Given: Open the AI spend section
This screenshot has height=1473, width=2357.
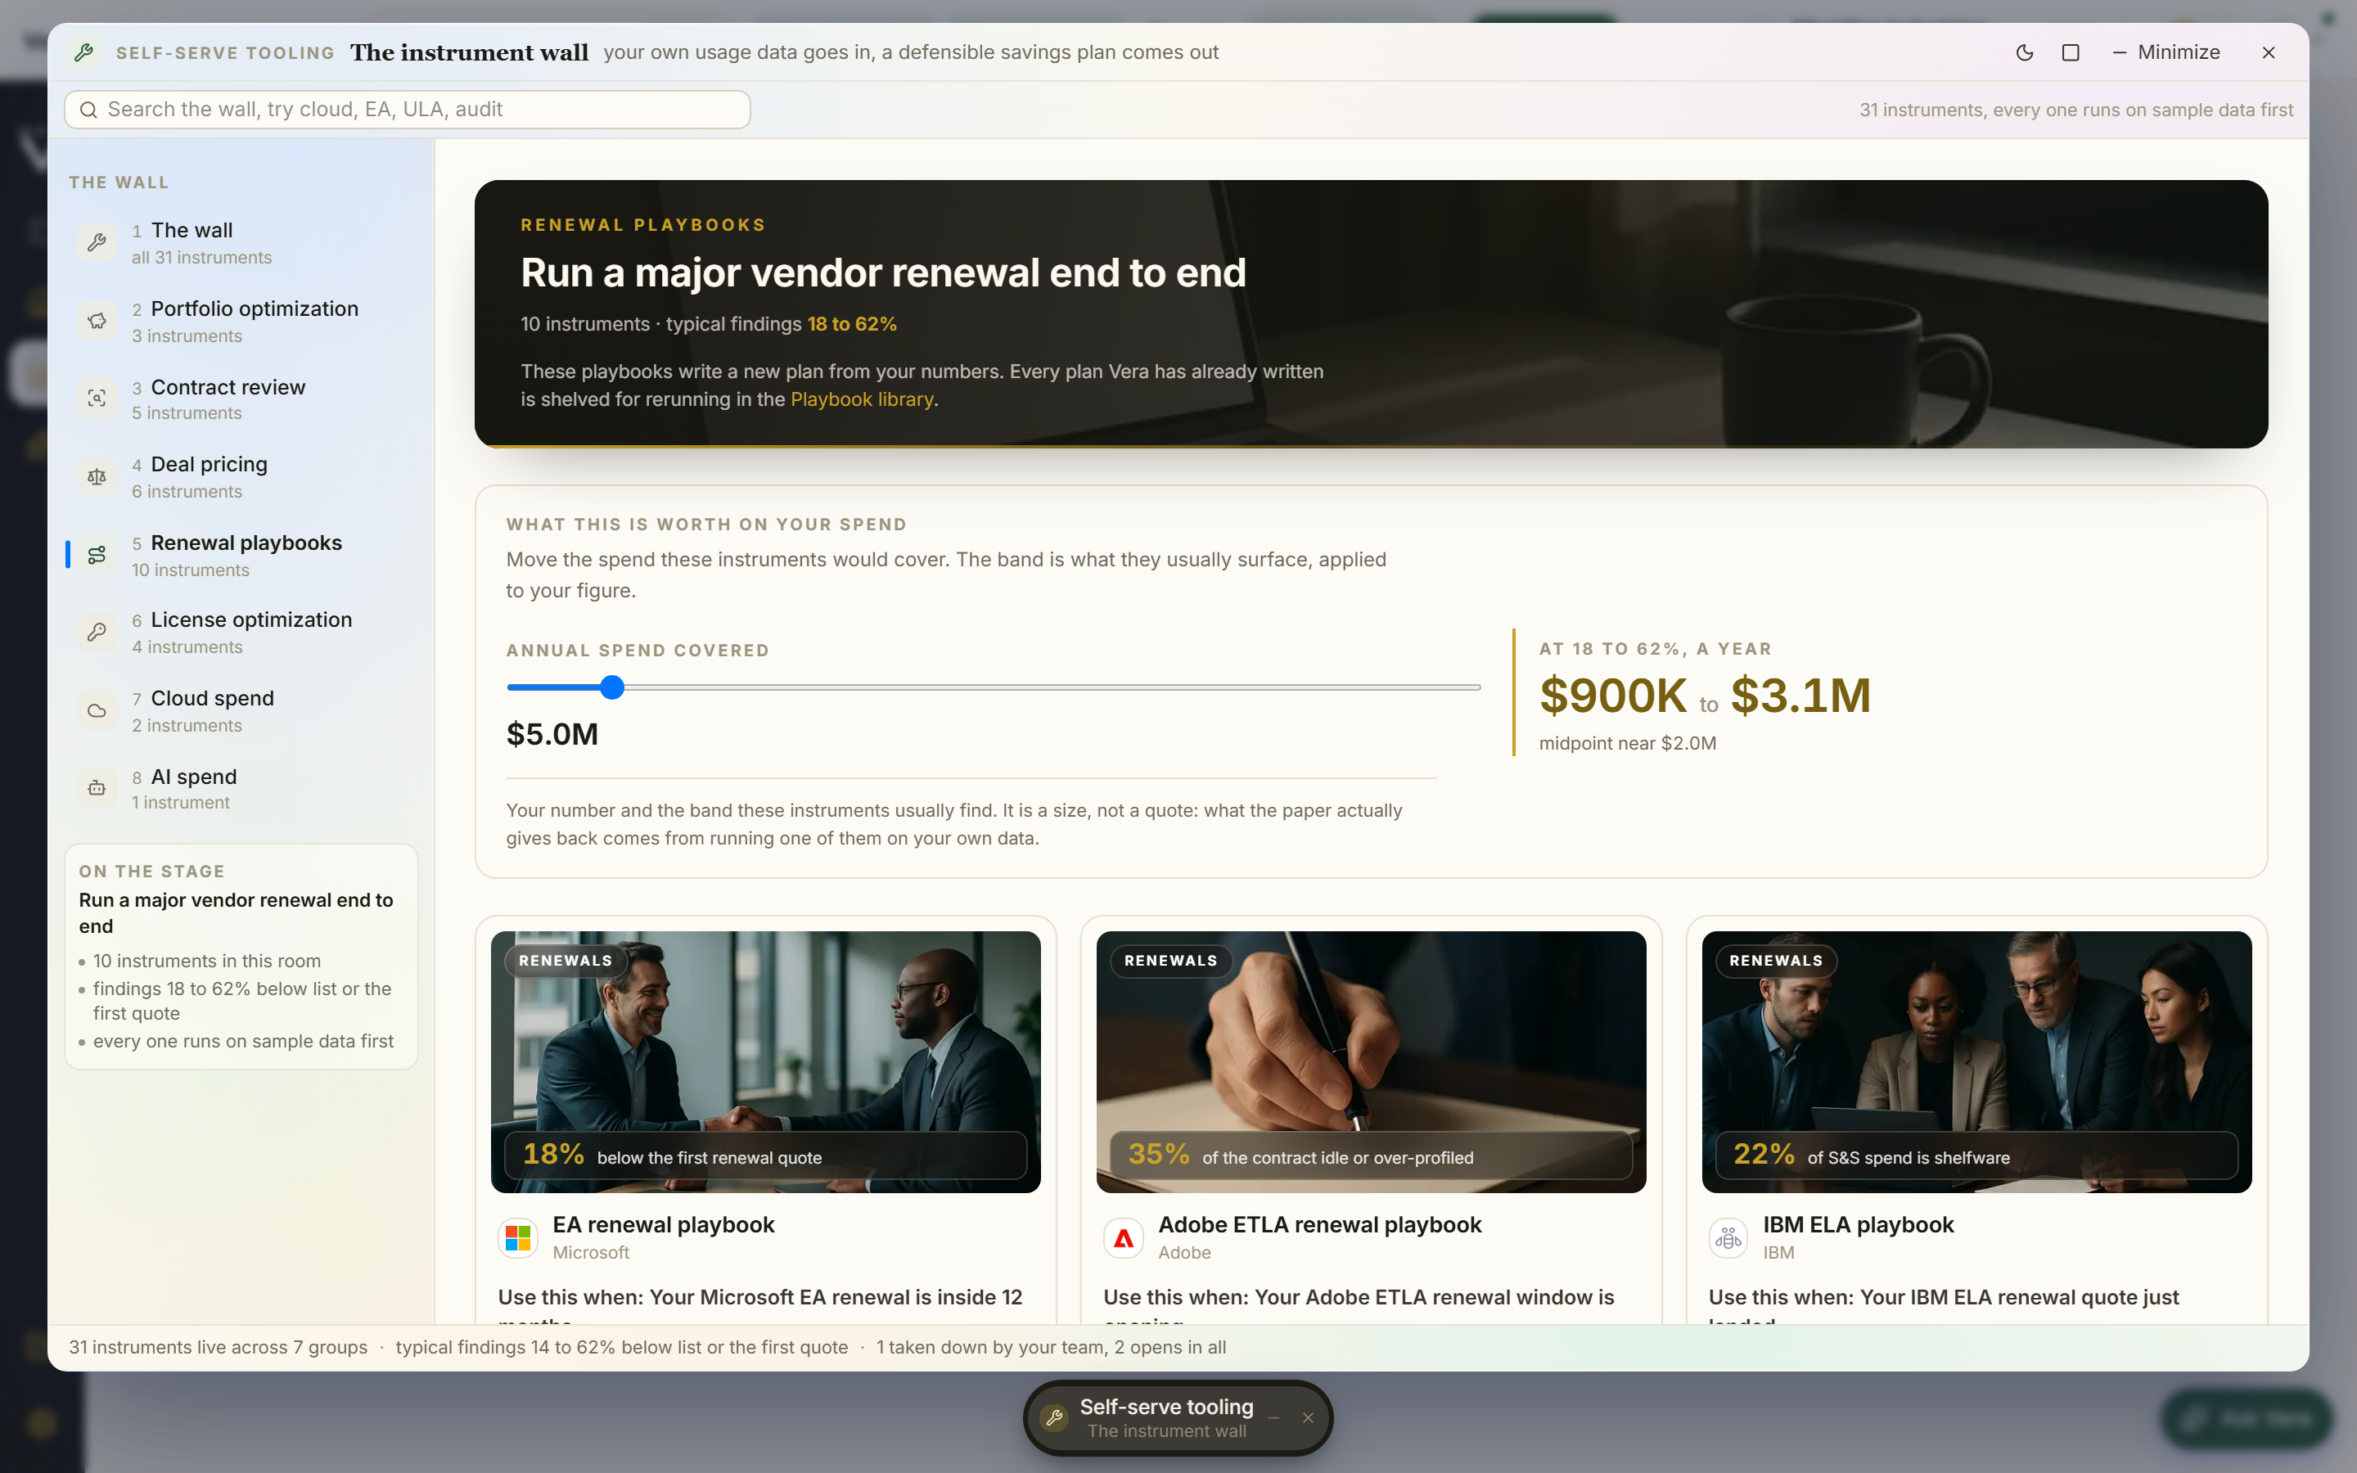Looking at the screenshot, I should [241, 788].
